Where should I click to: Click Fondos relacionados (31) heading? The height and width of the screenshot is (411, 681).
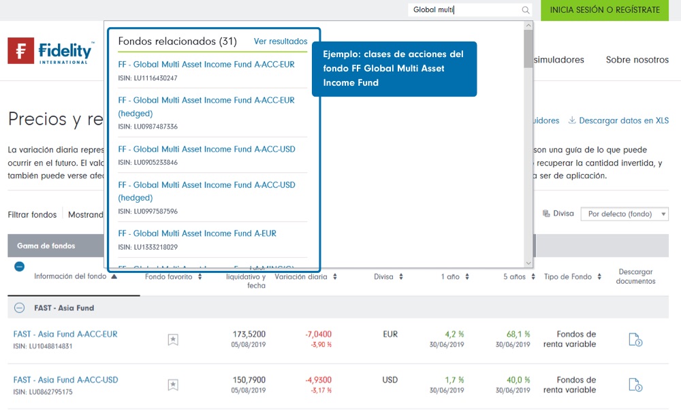178,42
